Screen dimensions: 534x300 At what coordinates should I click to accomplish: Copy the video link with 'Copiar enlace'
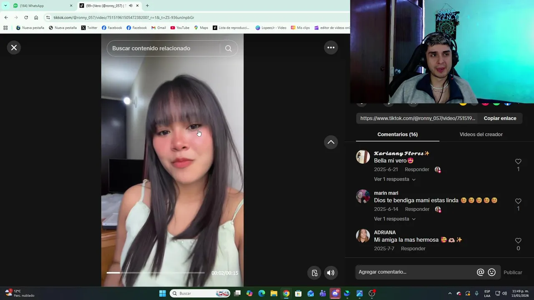(x=500, y=118)
